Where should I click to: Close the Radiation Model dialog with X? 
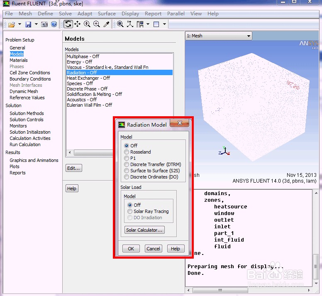coord(180,123)
